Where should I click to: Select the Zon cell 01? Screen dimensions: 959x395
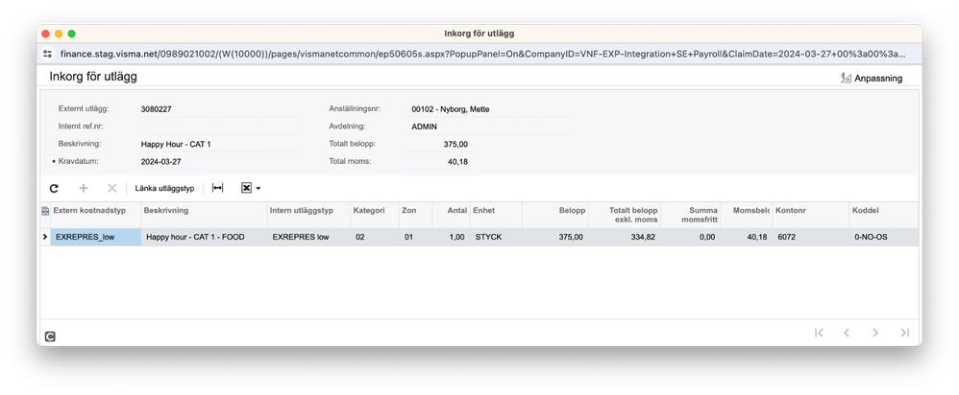click(x=415, y=237)
